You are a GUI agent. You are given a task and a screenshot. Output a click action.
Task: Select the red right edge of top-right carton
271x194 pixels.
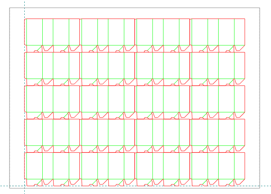(x=245, y=32)
